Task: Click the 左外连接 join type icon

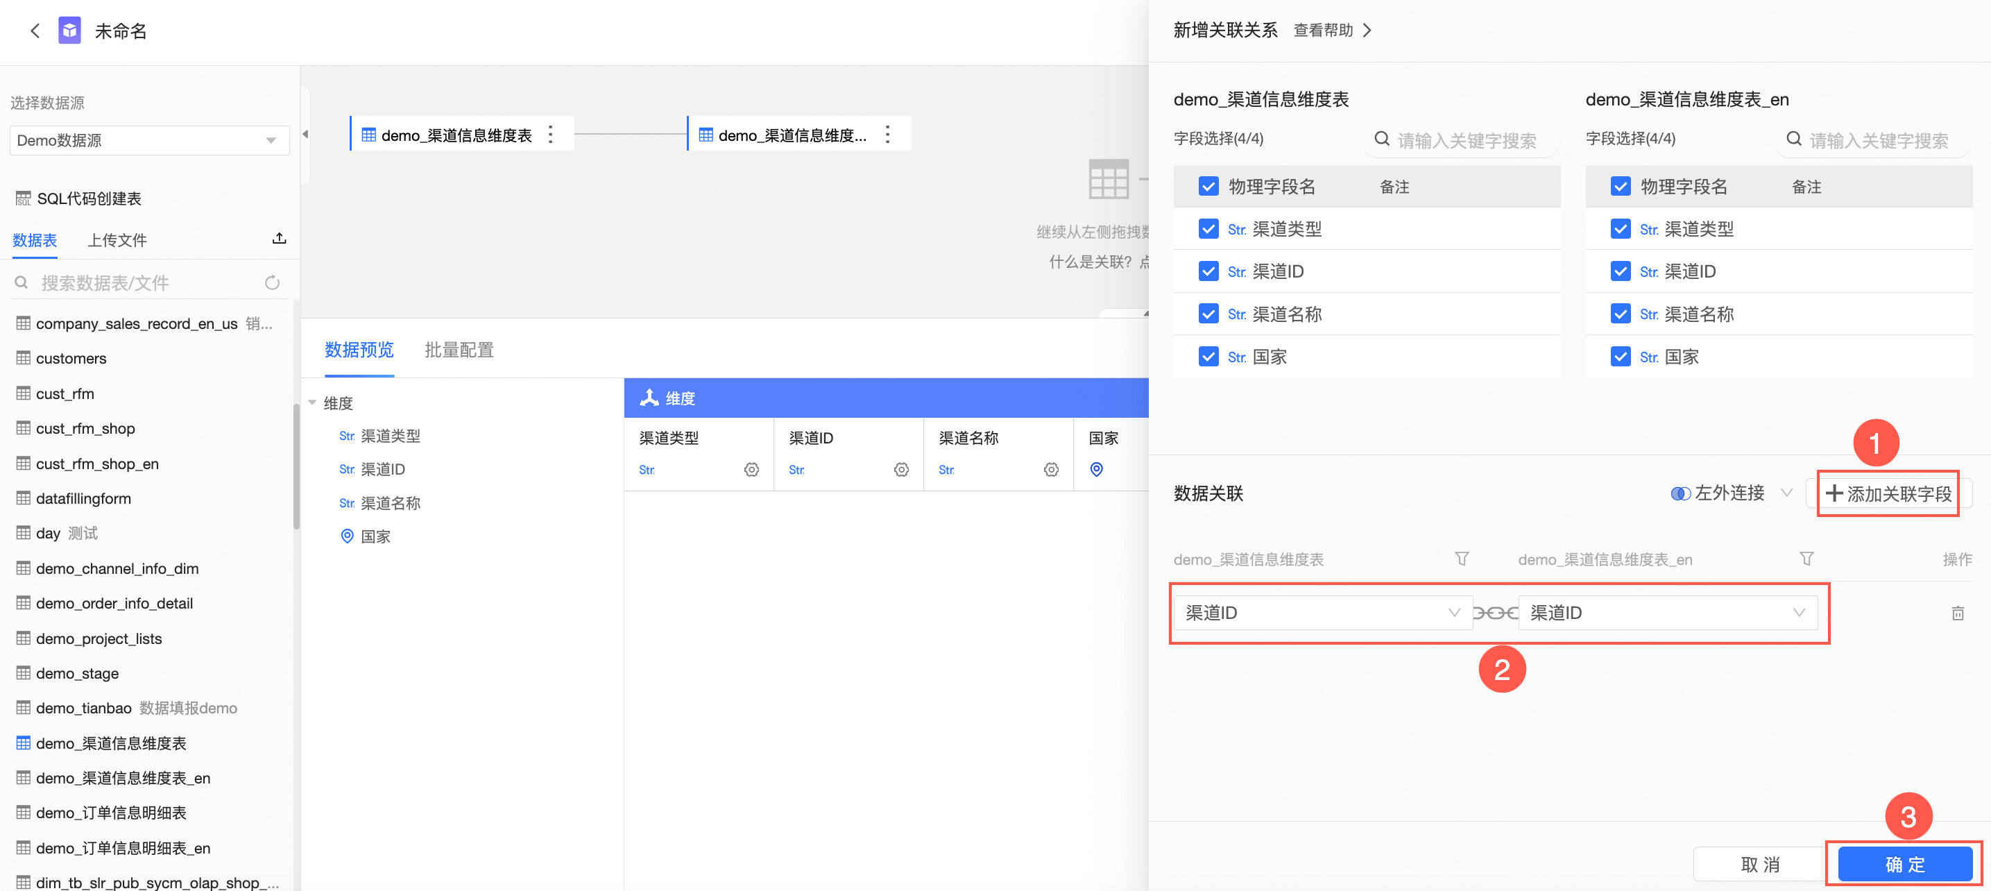Action: point(1680,493)
